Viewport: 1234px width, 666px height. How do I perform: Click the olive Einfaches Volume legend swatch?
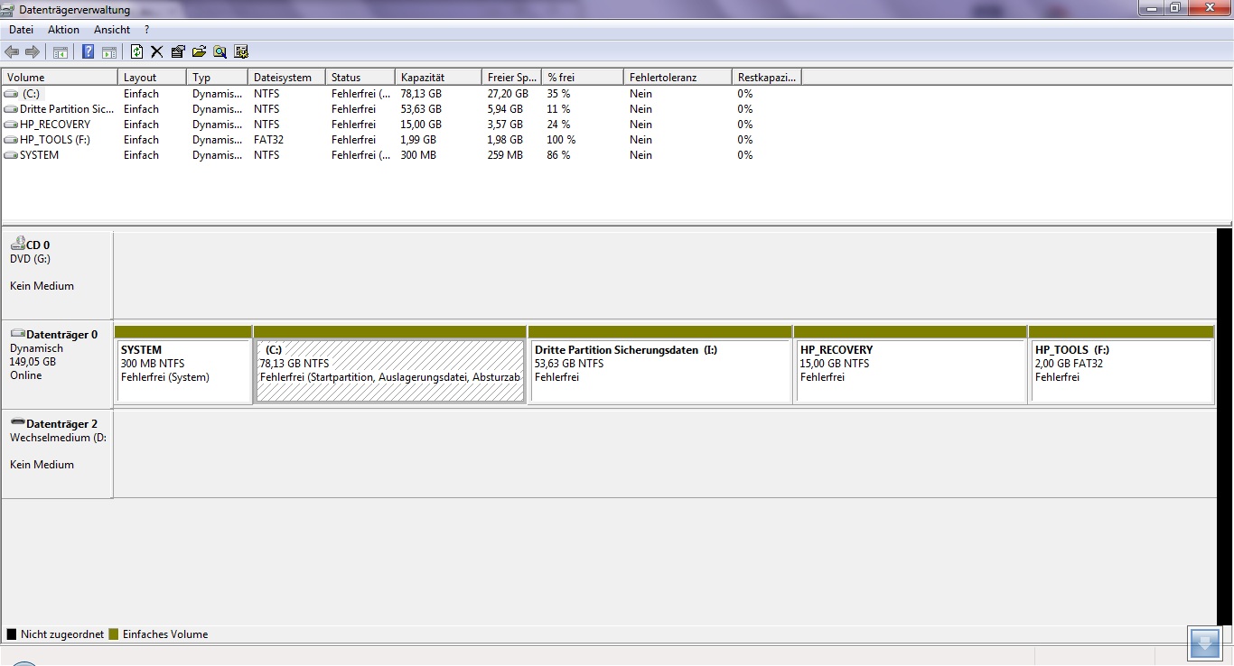tap(114, 634)
